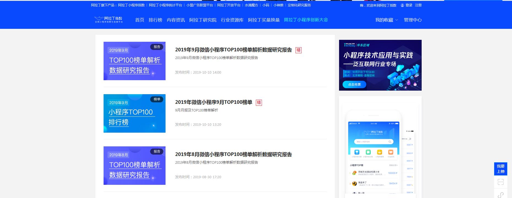Screen dimensions: 512x198
Task: Open 小神推 product link
Action: click(278, 5)
